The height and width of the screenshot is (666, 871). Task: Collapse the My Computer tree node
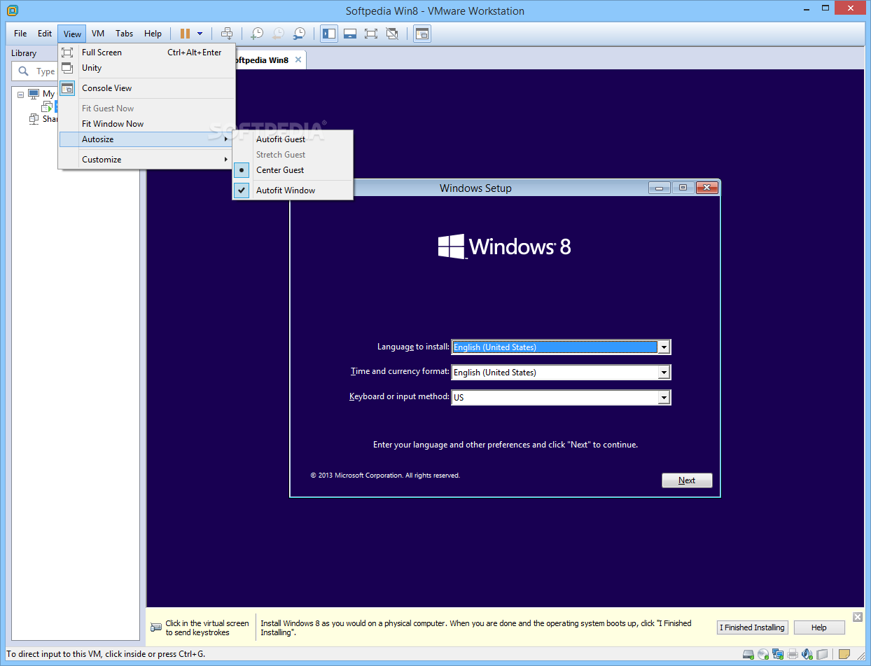click(x=20, y=94)
